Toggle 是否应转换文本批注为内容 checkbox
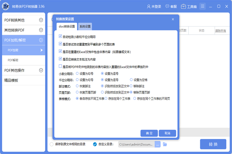Screen dimensions: 232x154 coord(60,59)
